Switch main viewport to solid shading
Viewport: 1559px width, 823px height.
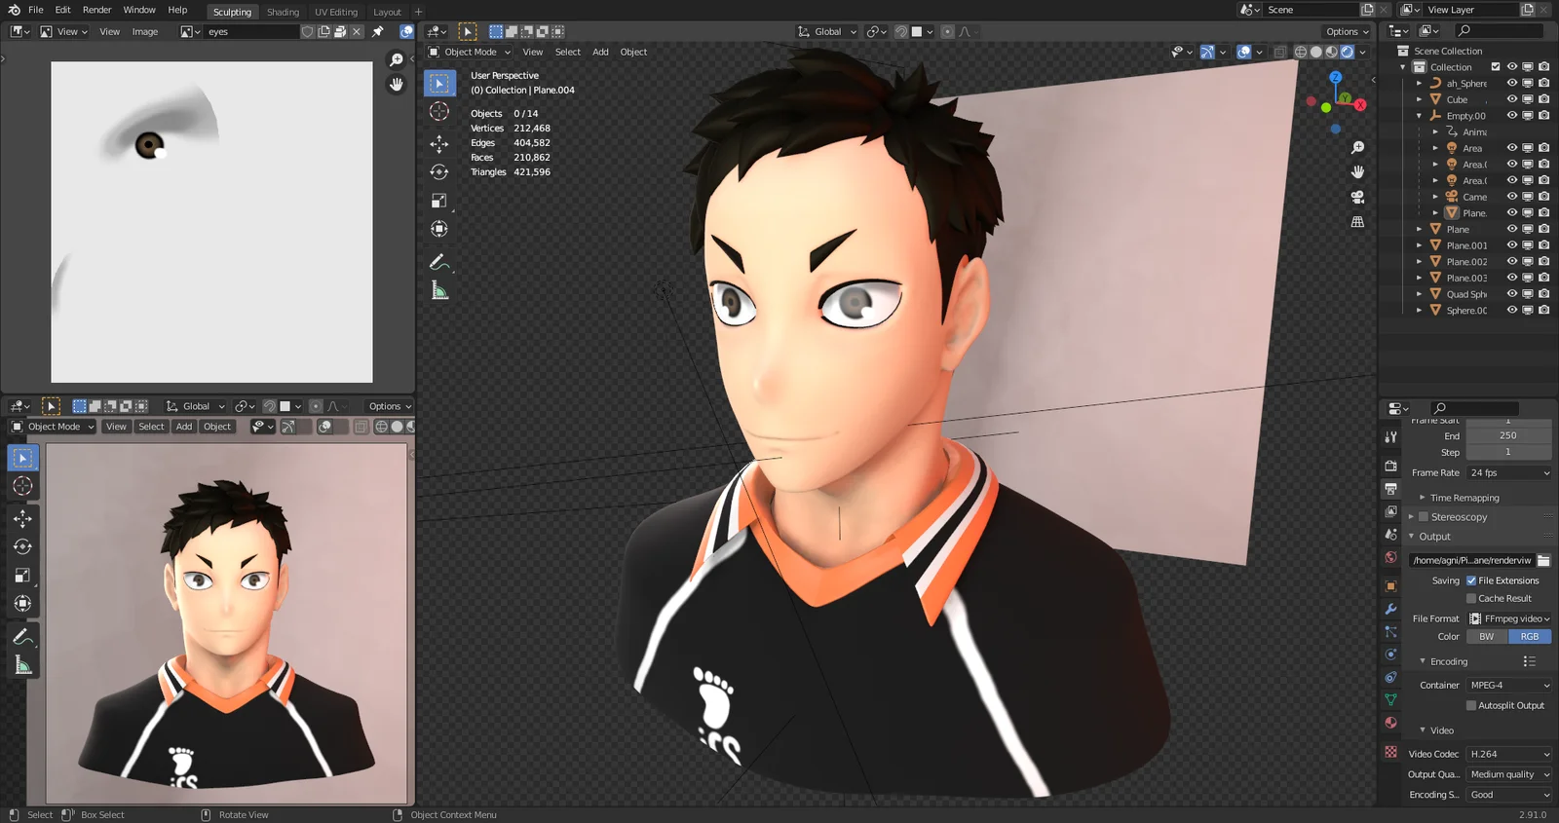(x=1316, y=52)
